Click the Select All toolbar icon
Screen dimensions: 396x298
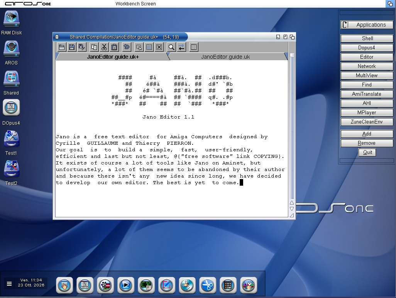click(149, 47)
